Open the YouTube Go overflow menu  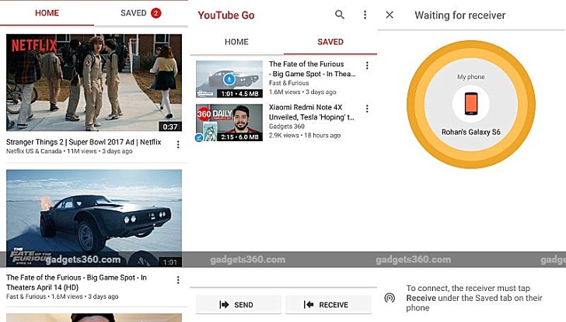[365, 15]
